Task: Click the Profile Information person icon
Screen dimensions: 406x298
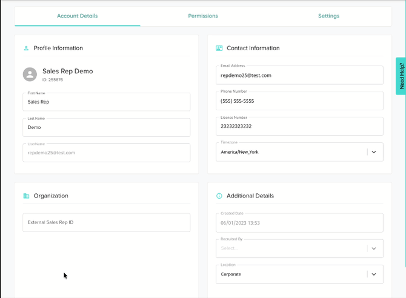Action: coord(26,48)
